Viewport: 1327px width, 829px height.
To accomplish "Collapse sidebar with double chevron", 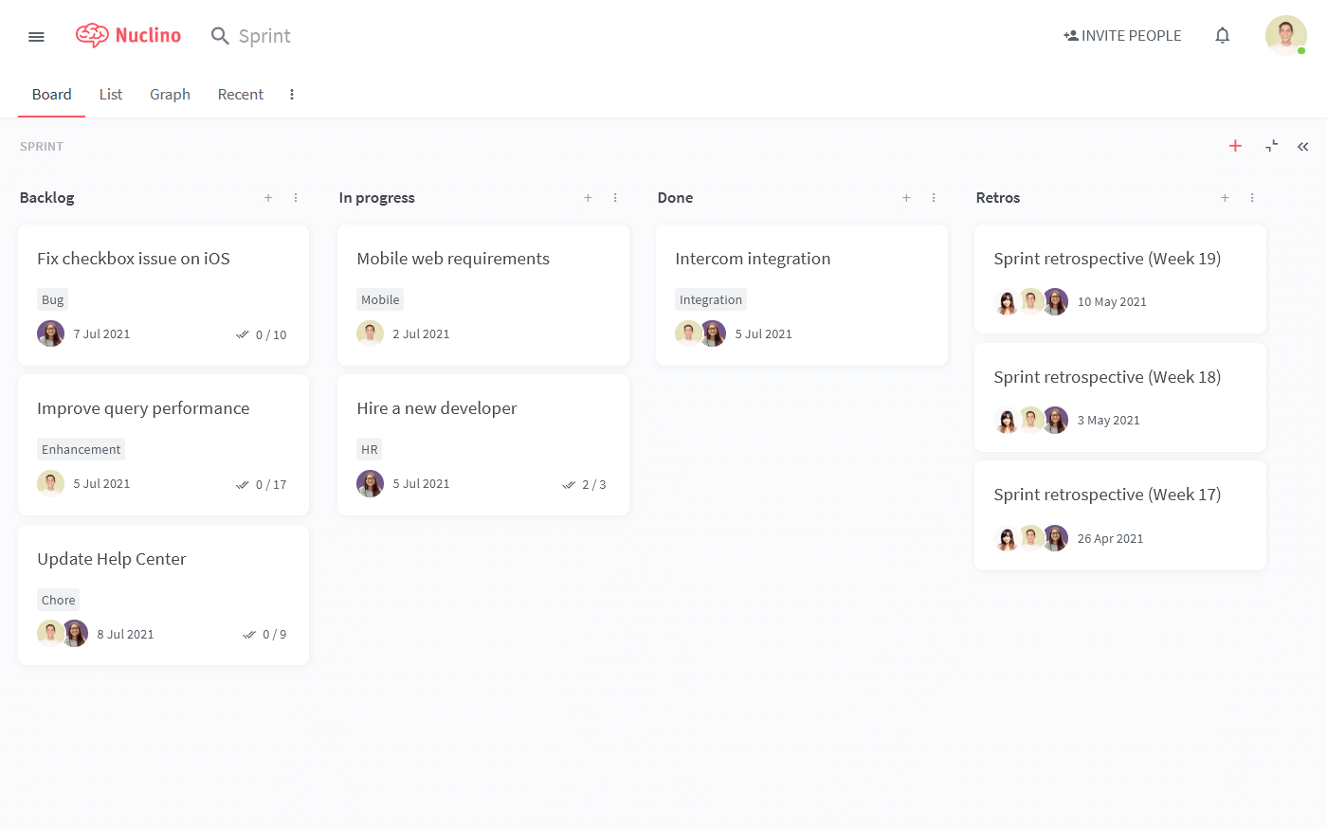I will tap(1303, 146).
